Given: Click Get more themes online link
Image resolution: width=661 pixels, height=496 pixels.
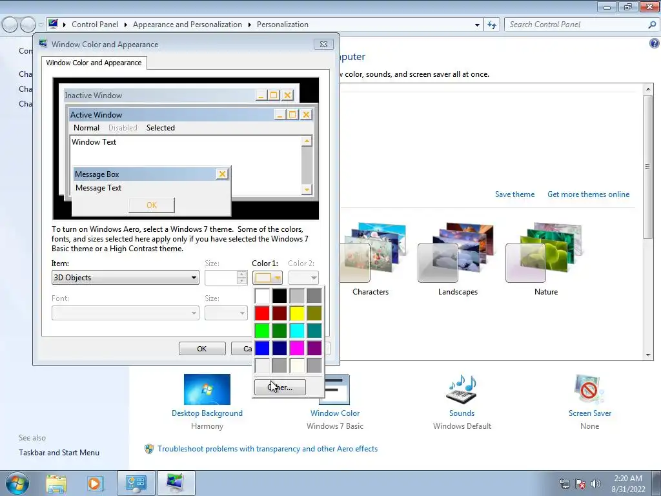Looking at the screenshot, I should 589,194.
